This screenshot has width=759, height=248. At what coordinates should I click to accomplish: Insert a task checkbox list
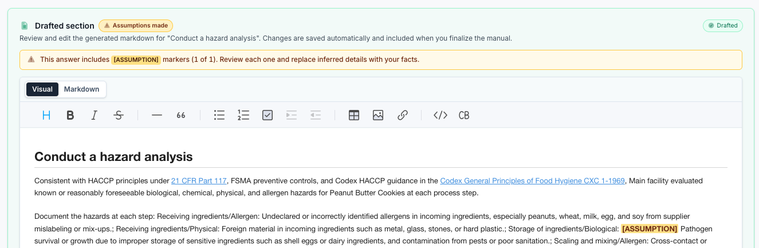click(x=268, y=115)
